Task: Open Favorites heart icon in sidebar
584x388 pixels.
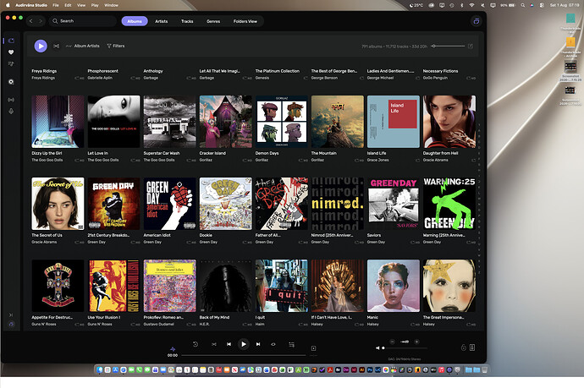Action: point(11,52)
